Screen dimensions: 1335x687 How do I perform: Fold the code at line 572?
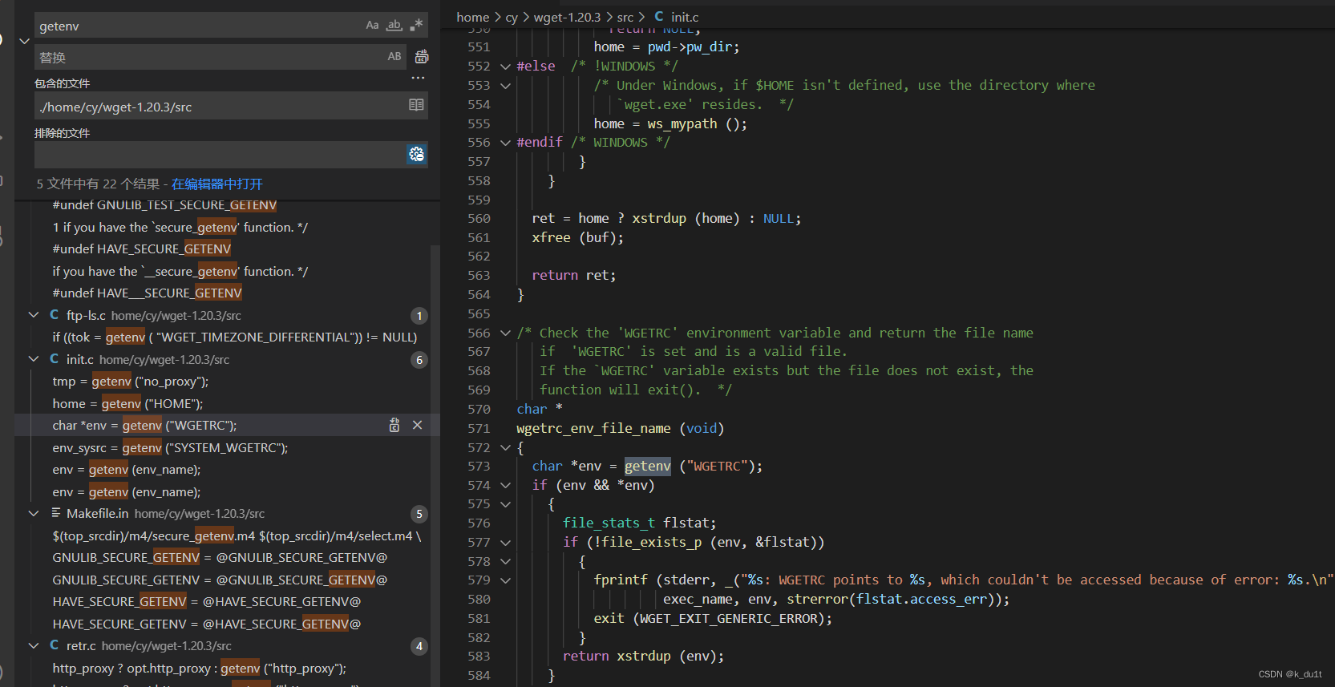pyautogui.click(x=505, y=448)
